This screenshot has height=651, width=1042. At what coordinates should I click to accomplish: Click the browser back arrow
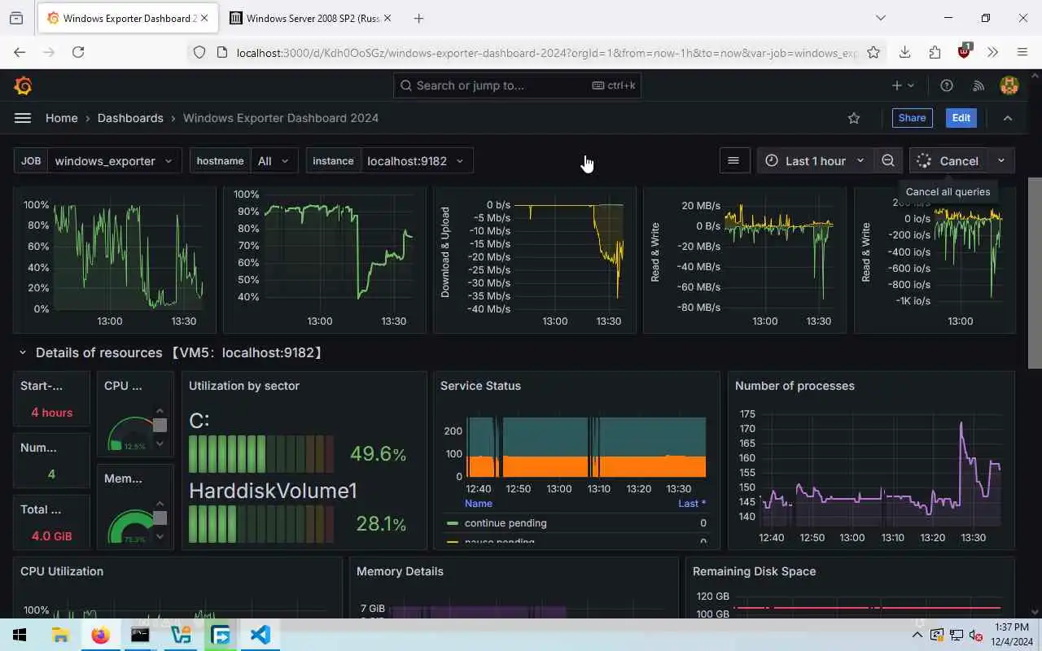coord(20,52)
